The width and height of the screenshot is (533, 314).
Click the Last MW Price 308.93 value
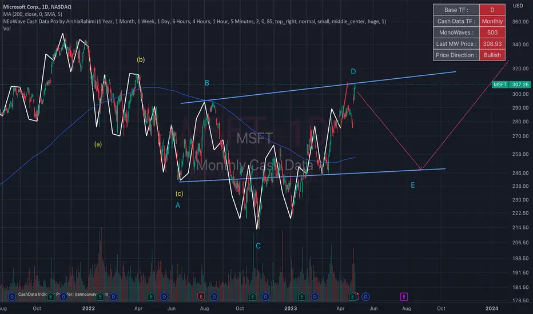(x=492, y=44)
